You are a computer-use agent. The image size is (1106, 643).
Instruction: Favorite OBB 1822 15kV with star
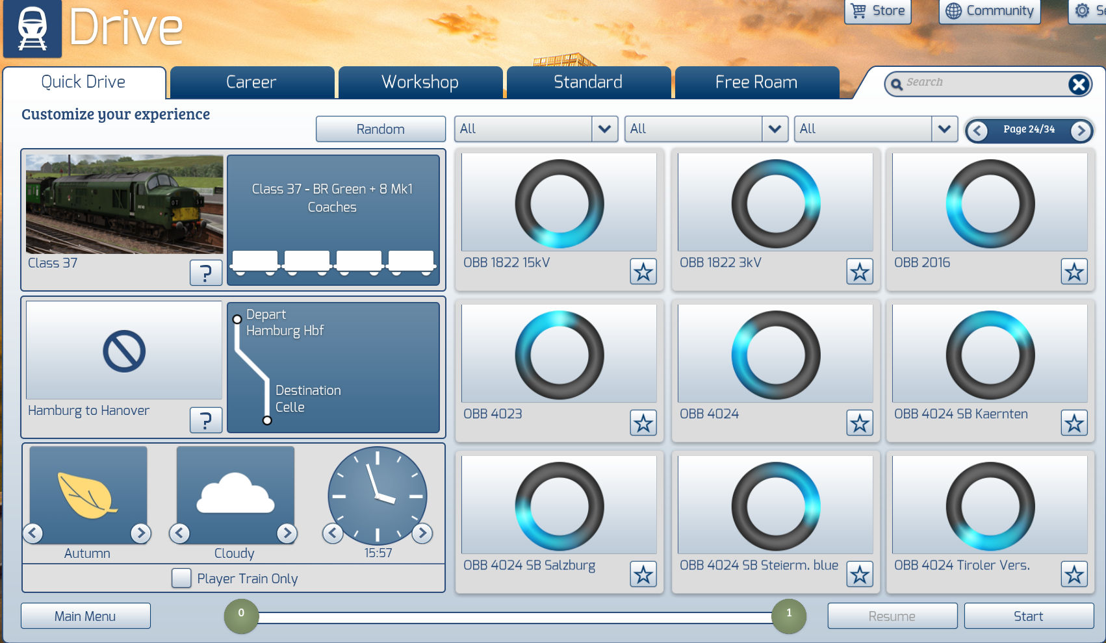click(643, 271)
